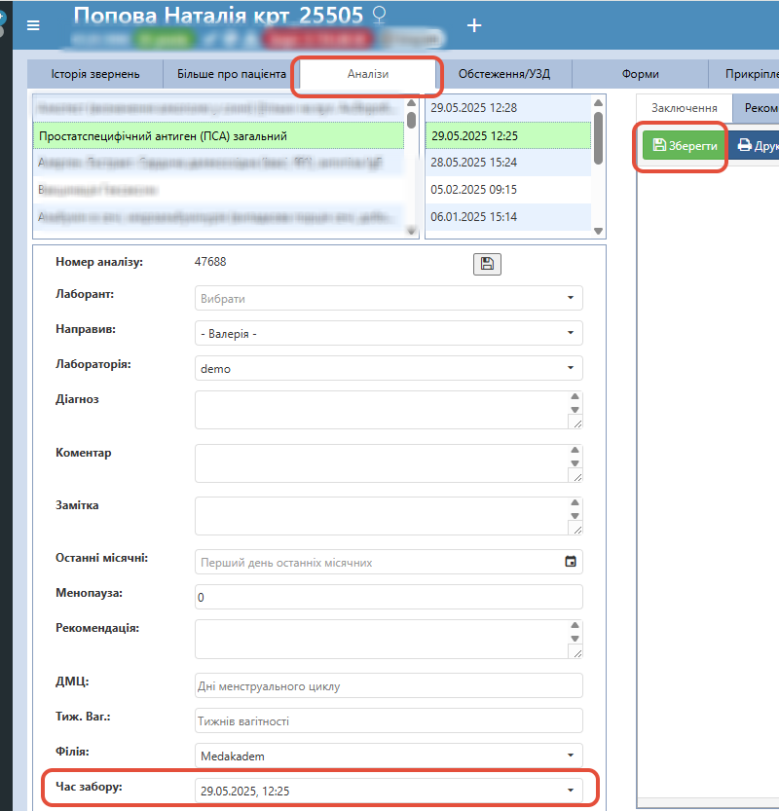Screen dimensions: 779x811
Task: Click the Зберегти save button
Action: [684, 145]
